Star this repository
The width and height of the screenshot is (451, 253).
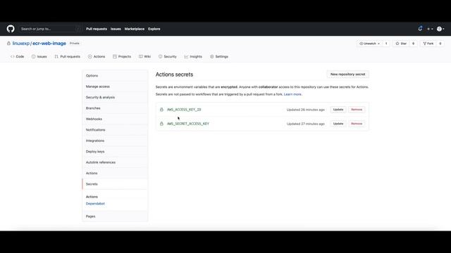(x=401, y=44)
